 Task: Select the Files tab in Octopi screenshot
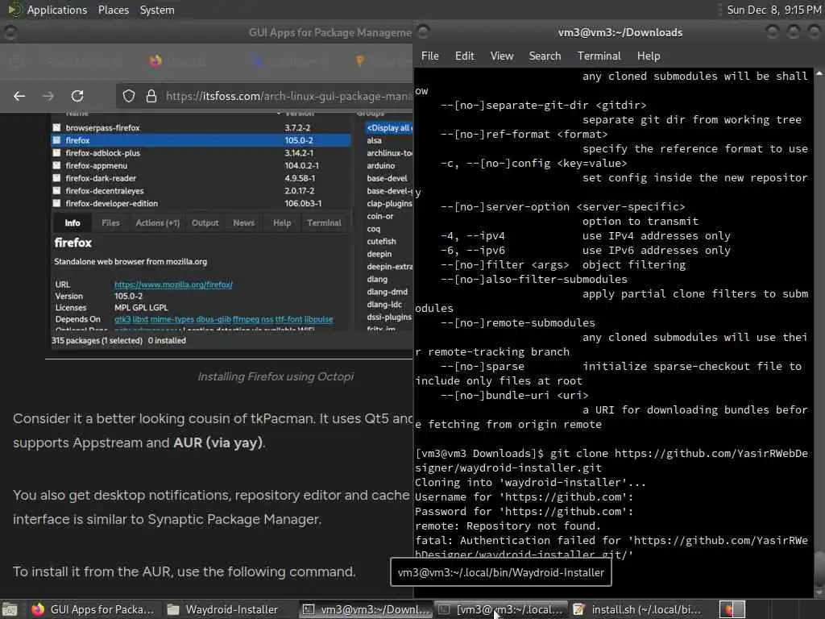110,223
